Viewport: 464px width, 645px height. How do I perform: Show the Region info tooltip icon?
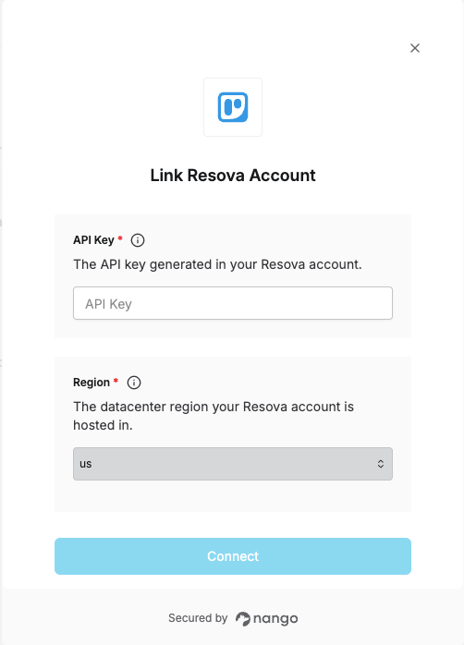click(134, 383)
